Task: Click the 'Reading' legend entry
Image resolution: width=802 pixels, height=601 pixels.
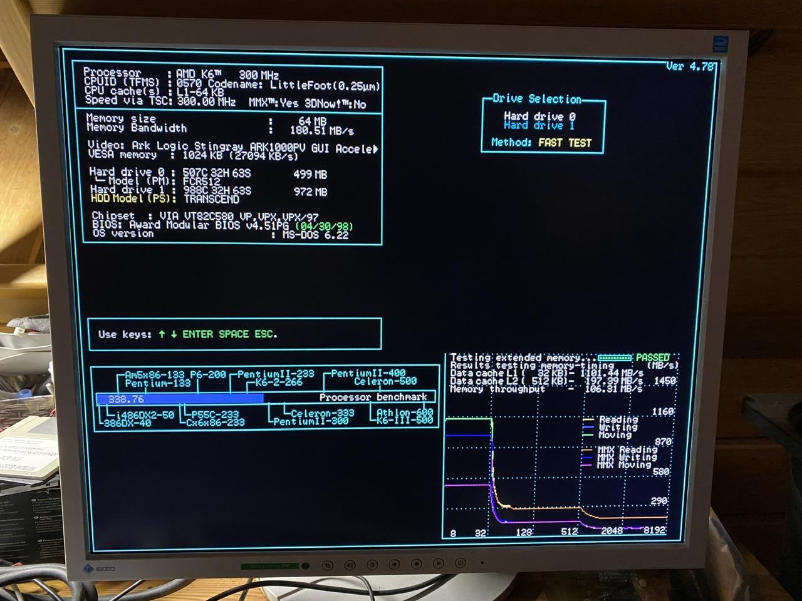Action: (x=618, y=419)
